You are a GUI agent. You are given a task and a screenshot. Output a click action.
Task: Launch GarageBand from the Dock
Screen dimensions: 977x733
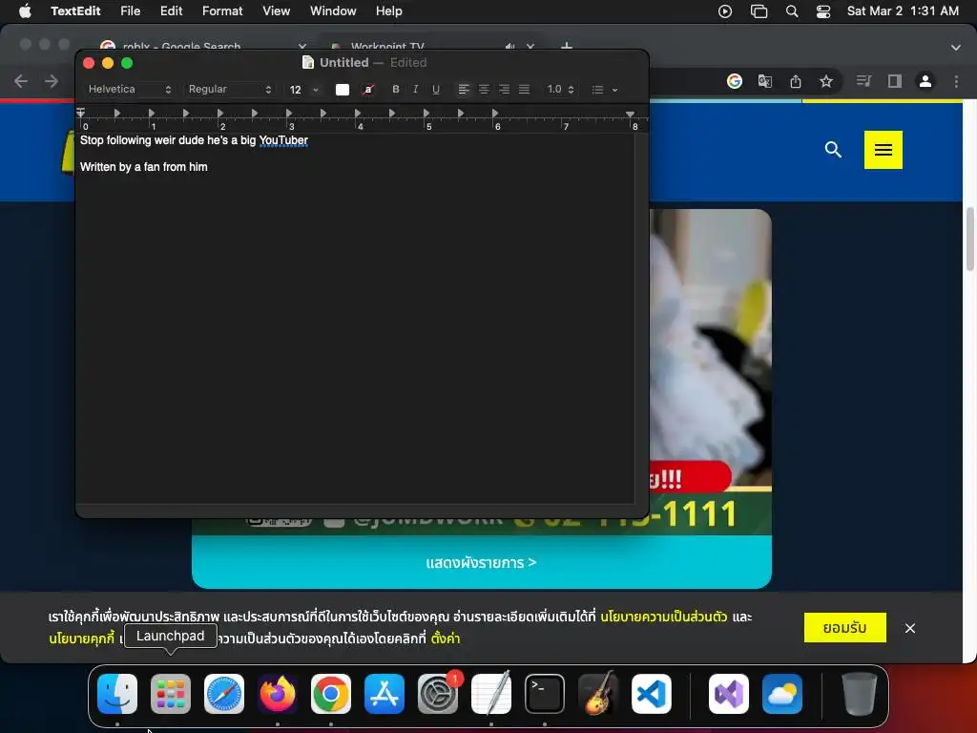(x=598, y=693)
